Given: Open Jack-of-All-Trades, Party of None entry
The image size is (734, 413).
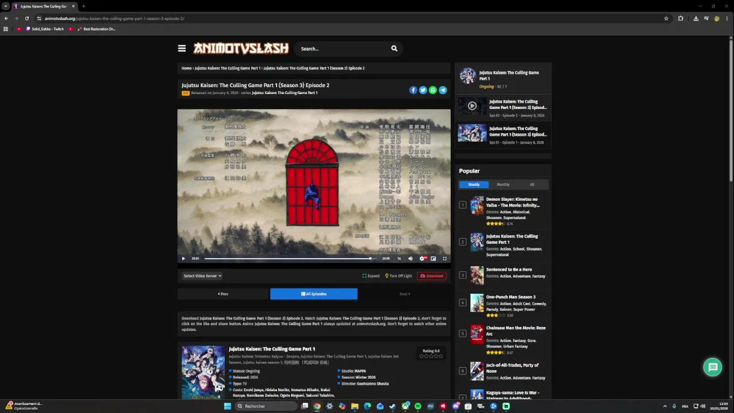Looking at the screenshot, I should pyautogui.click(x=512, y=368).
